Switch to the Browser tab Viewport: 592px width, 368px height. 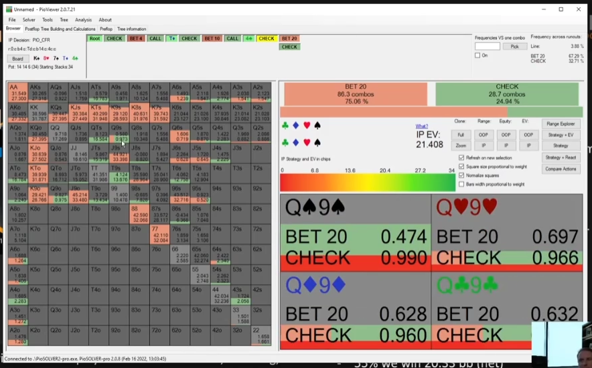pyautogui.click(x=13, y=29)
